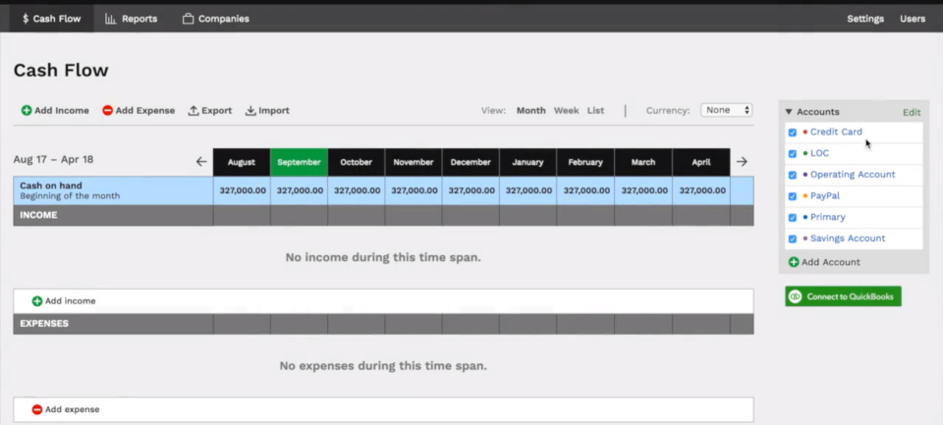The image size is (943, 425).
Task: Open the Primary account link
Action: click(x=827, y=217)
